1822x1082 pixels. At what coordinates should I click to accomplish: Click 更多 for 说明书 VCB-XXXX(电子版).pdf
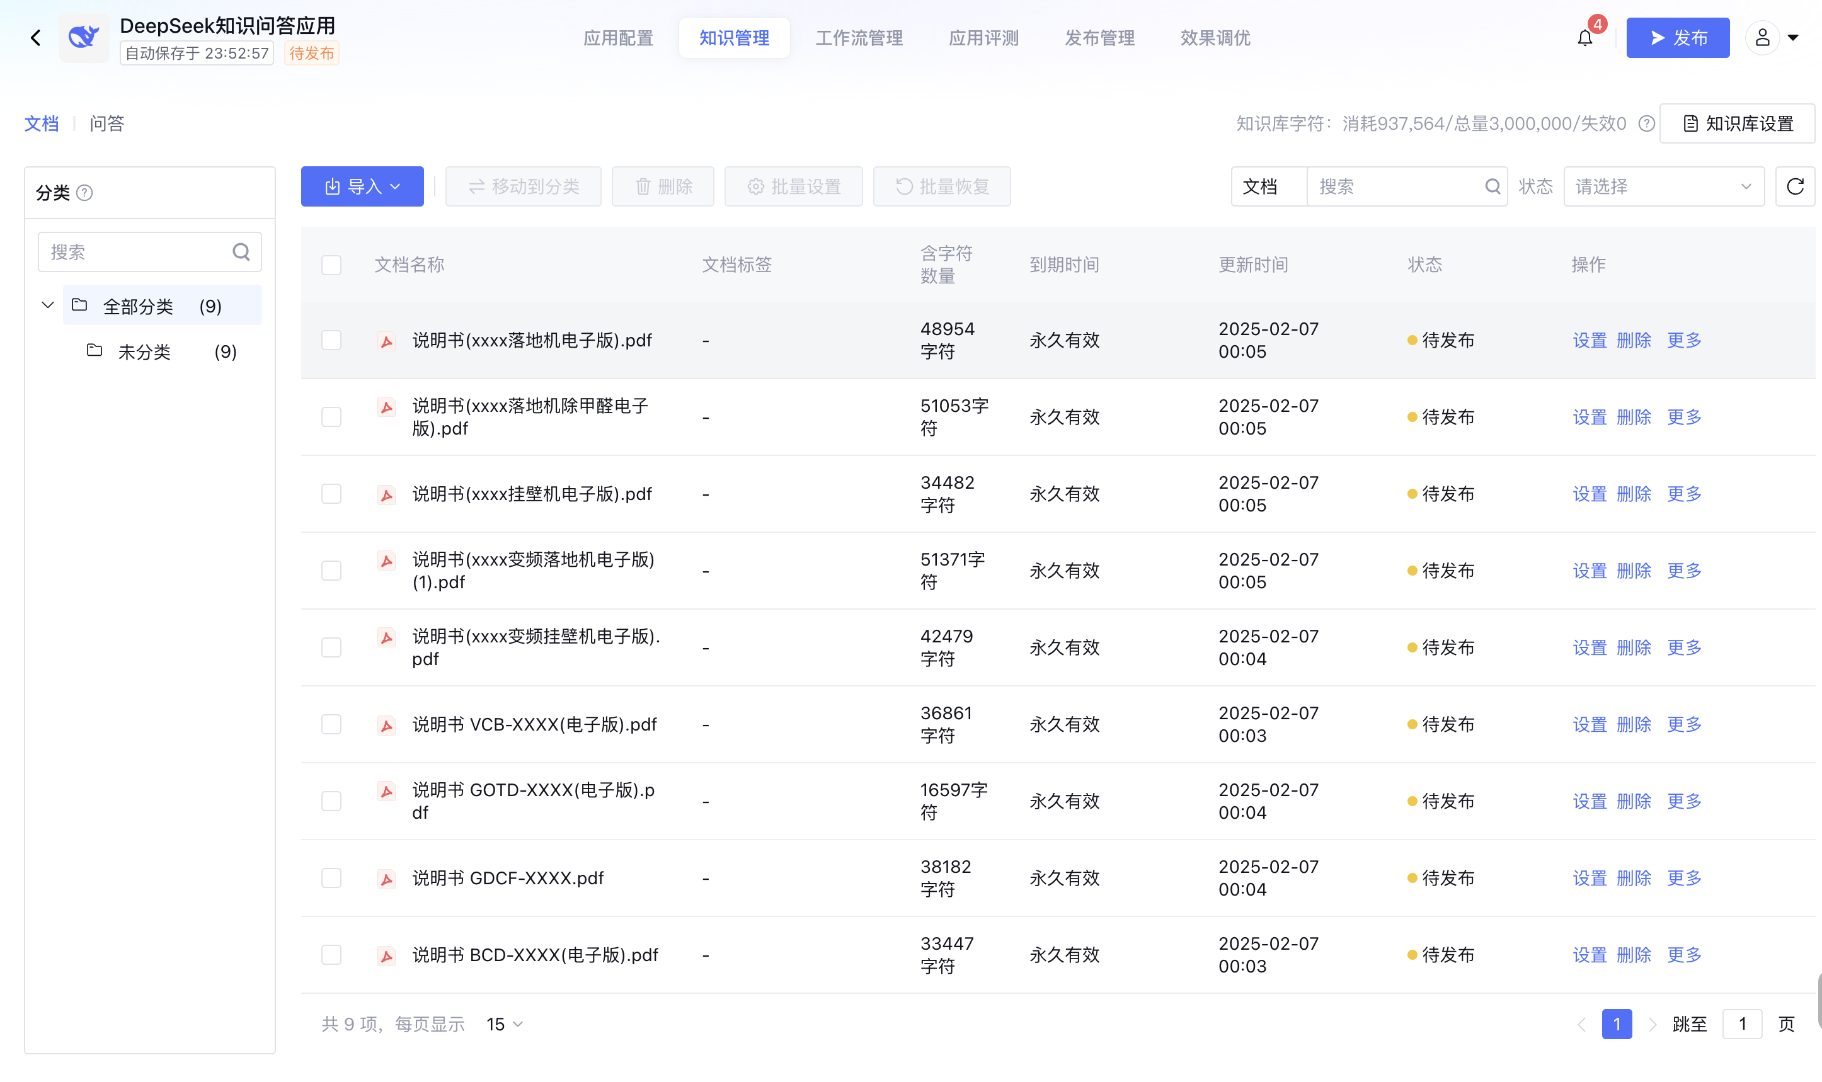(x=1683, y=725)
